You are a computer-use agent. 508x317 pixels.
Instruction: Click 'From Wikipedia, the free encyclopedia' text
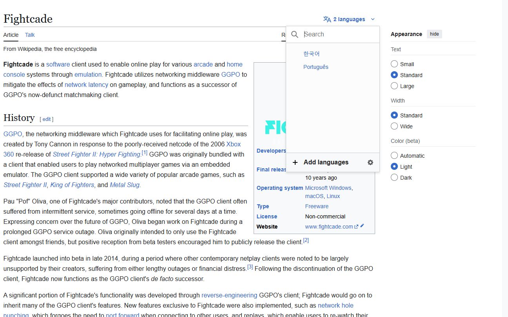[50, 49]
